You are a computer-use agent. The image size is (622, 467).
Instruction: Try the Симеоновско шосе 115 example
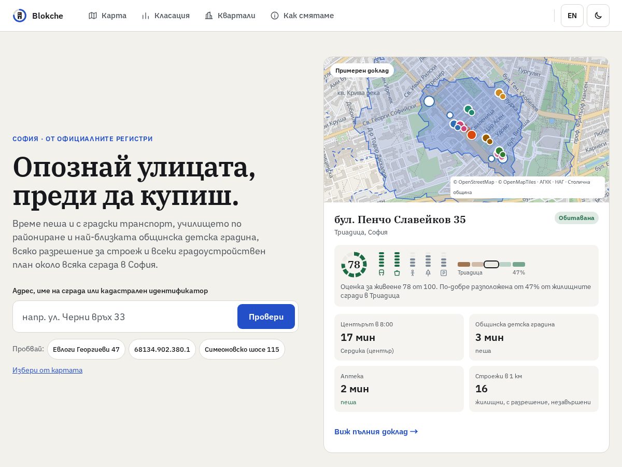(x=242, y=349)
